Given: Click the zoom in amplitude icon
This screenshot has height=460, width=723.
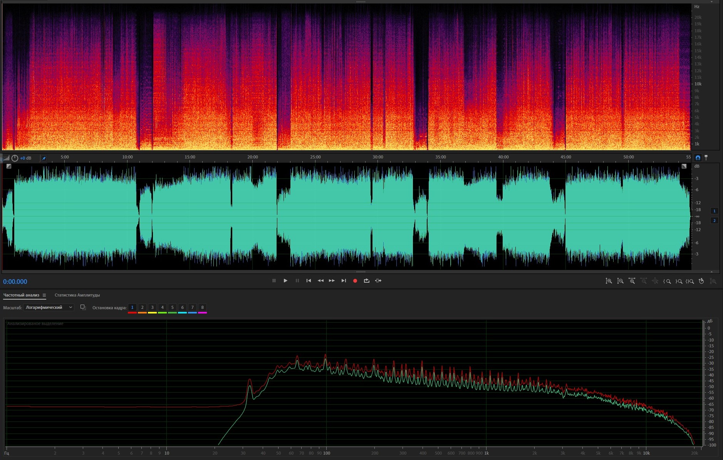Looking at the screenshot, I should [x=609, y=281].
